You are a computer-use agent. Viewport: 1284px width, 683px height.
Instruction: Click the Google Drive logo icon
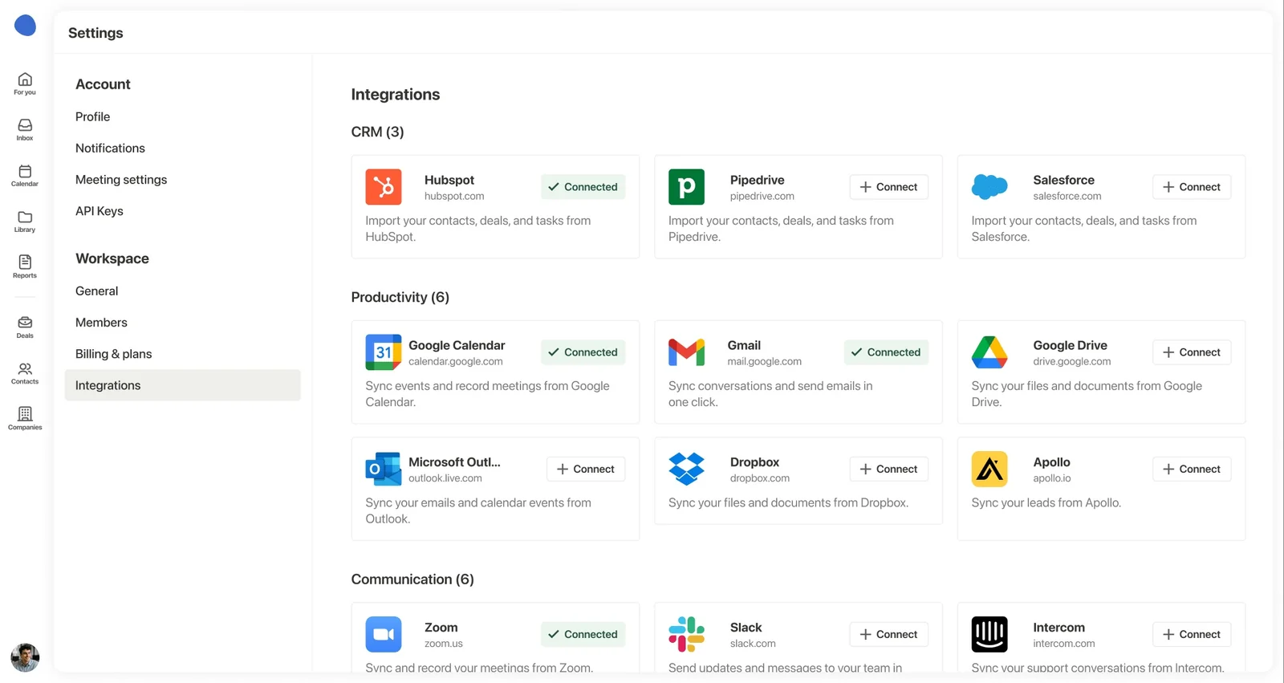click(989, 352)
